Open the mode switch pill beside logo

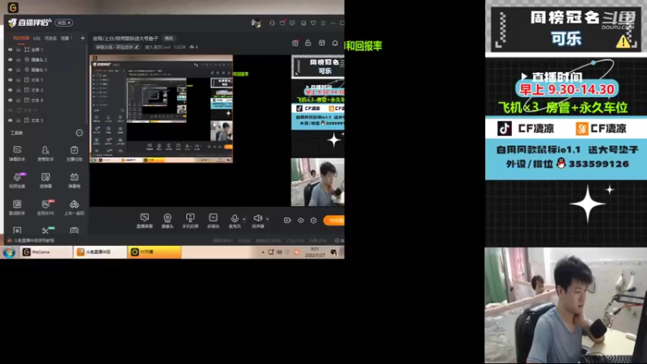[64, 23]
